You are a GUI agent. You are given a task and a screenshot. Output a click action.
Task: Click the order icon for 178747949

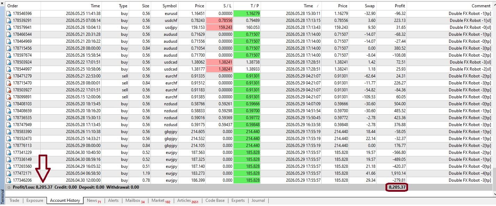coord(9,125)
